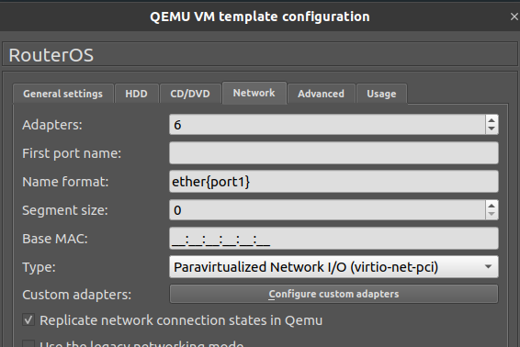Decrease the Segment size value
This screenshot has width=520, height=347.
click(492, 214)
